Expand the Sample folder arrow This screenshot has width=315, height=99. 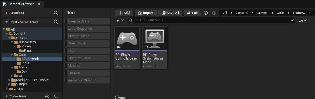click(x=9, y=84)
